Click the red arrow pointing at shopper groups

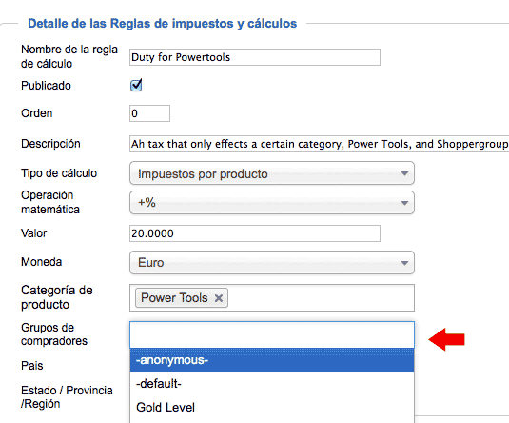click(446, 339)
